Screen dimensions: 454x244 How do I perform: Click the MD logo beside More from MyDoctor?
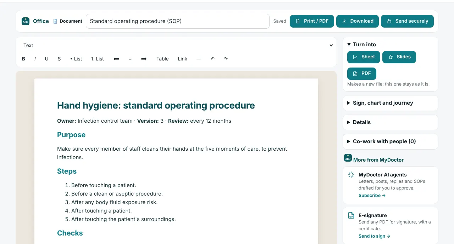click(348, 158)
